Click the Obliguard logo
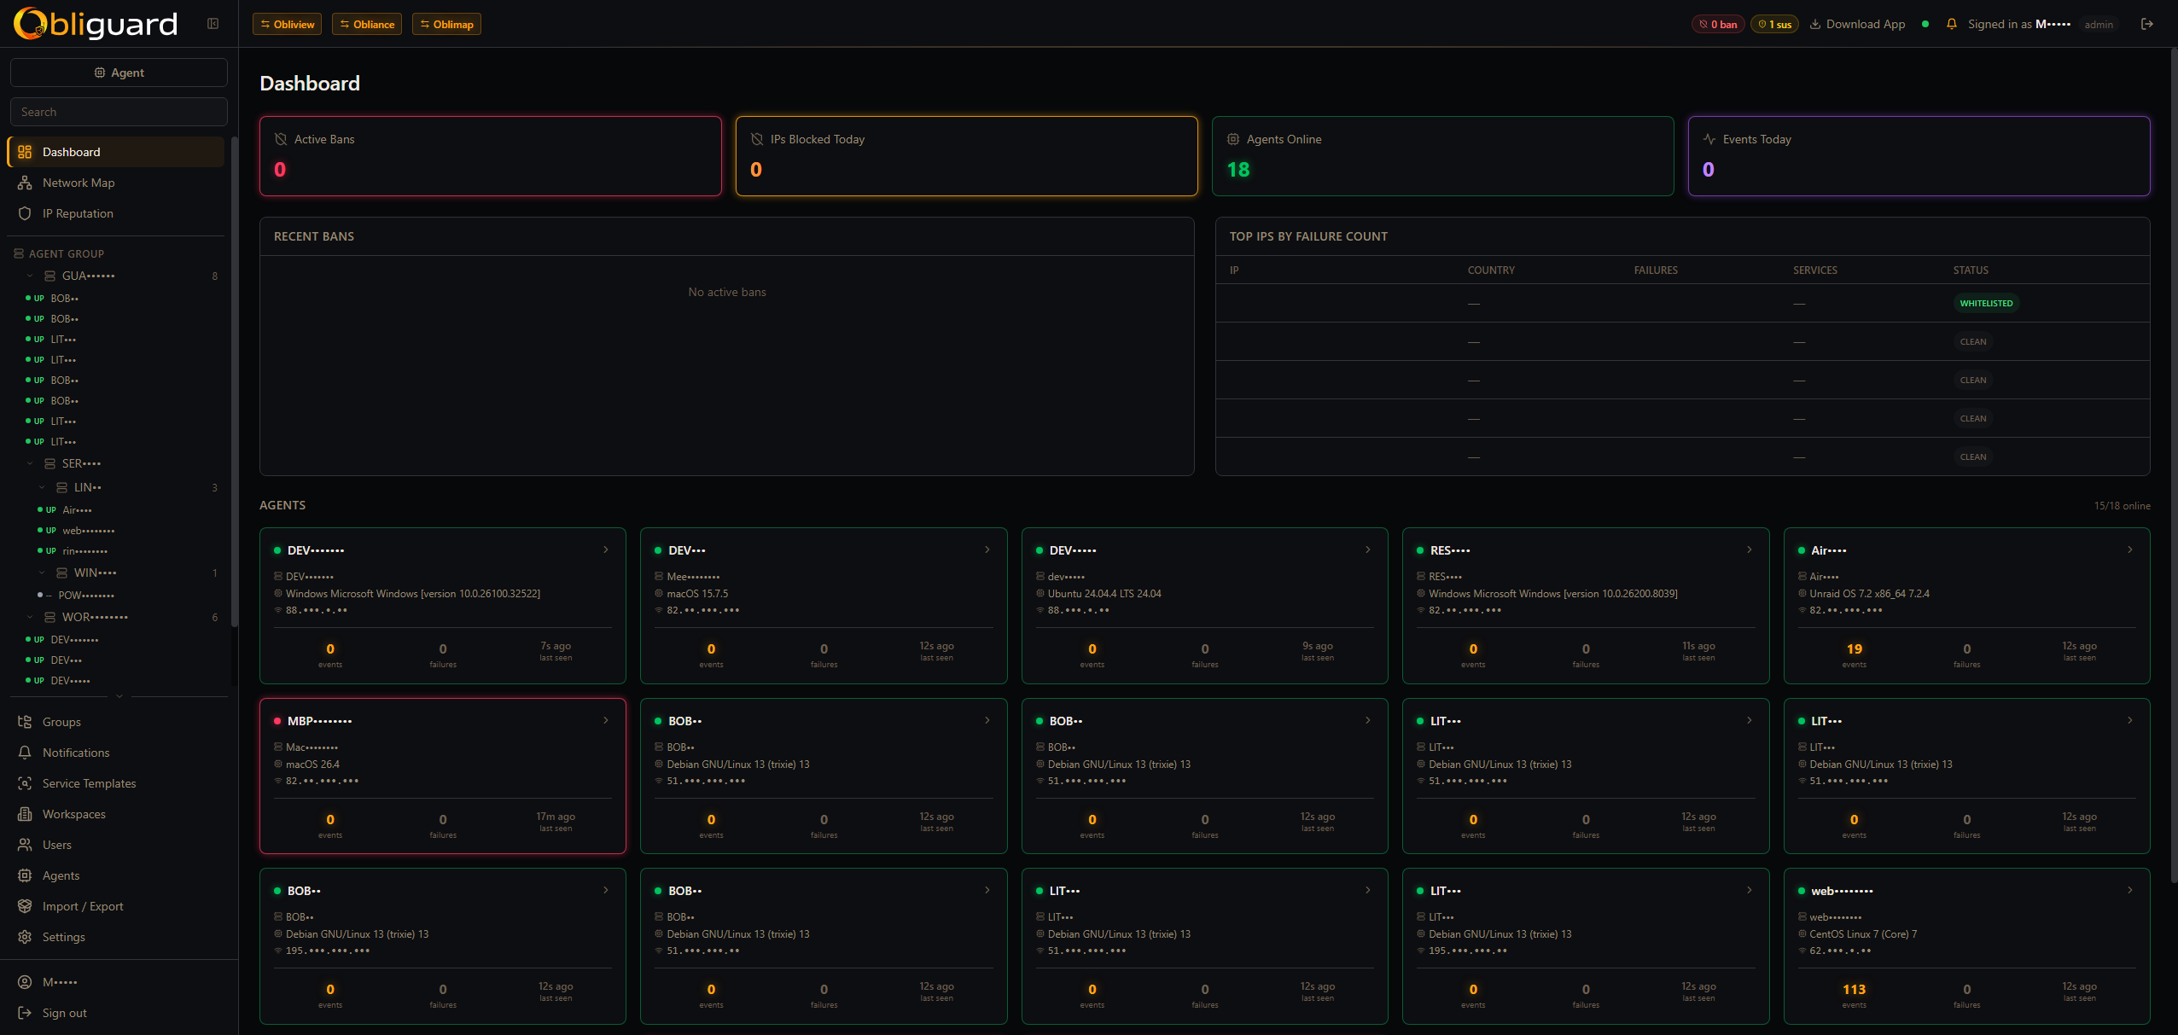Screen dimensions: 2178x1035 tap(94, 24)
